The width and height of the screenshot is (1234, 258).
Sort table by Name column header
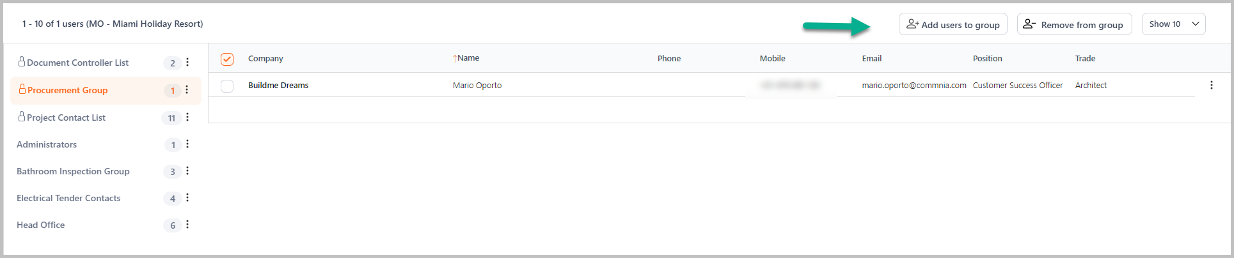[468, 58]
